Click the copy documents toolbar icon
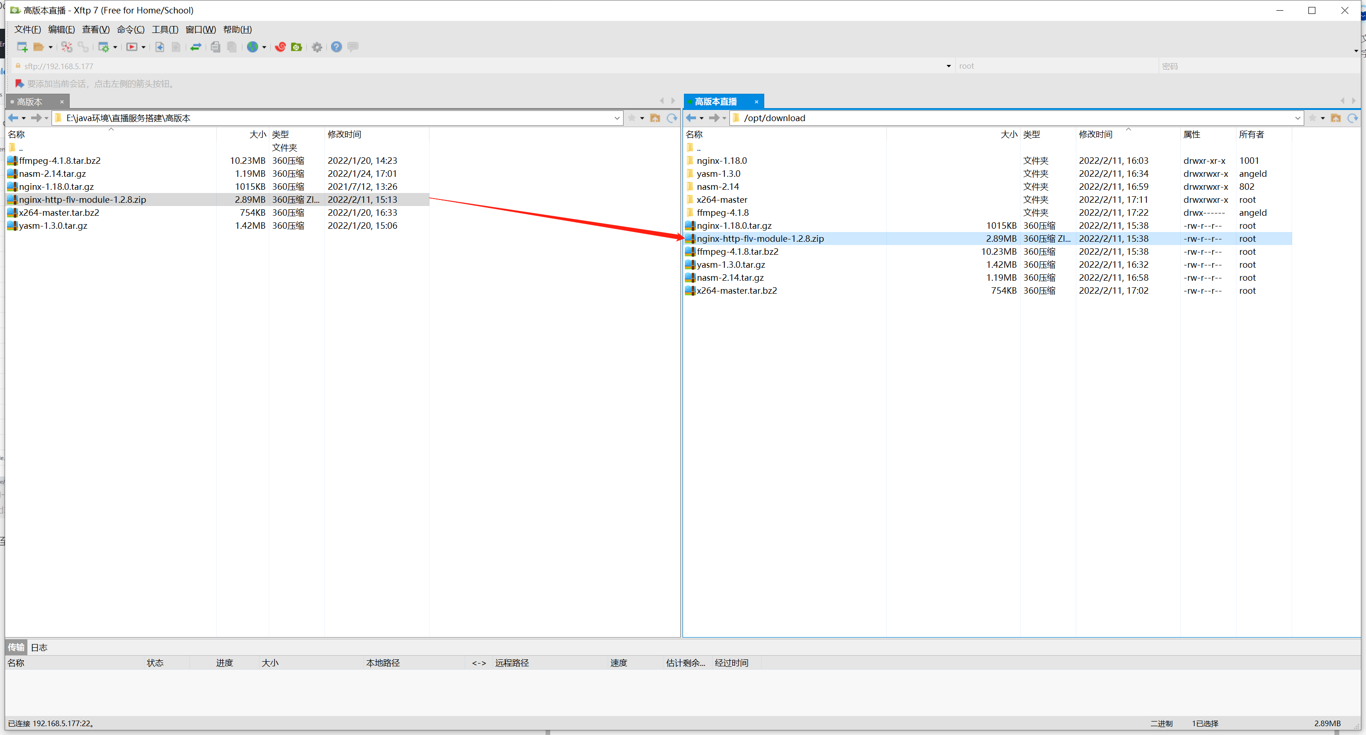 pos(215,47)
